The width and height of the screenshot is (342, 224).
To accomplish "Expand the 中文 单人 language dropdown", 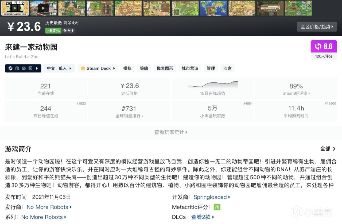I will (x=59, y=69).
